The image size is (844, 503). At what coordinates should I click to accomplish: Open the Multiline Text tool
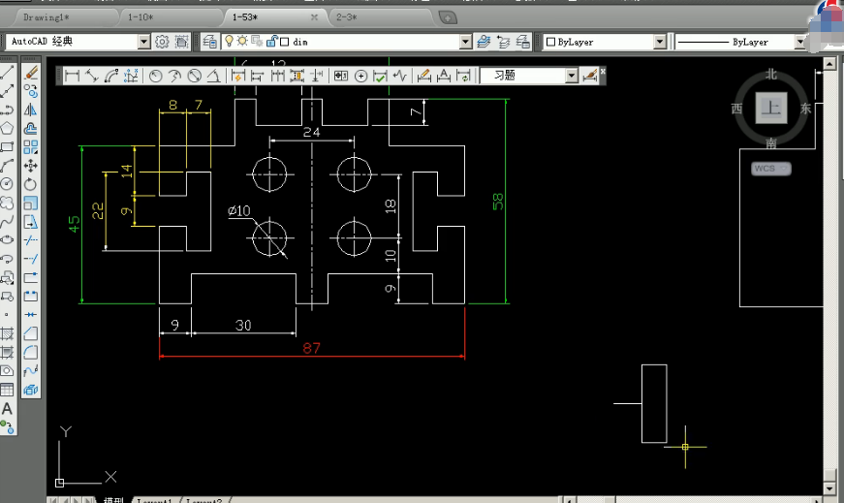(7, 408)
